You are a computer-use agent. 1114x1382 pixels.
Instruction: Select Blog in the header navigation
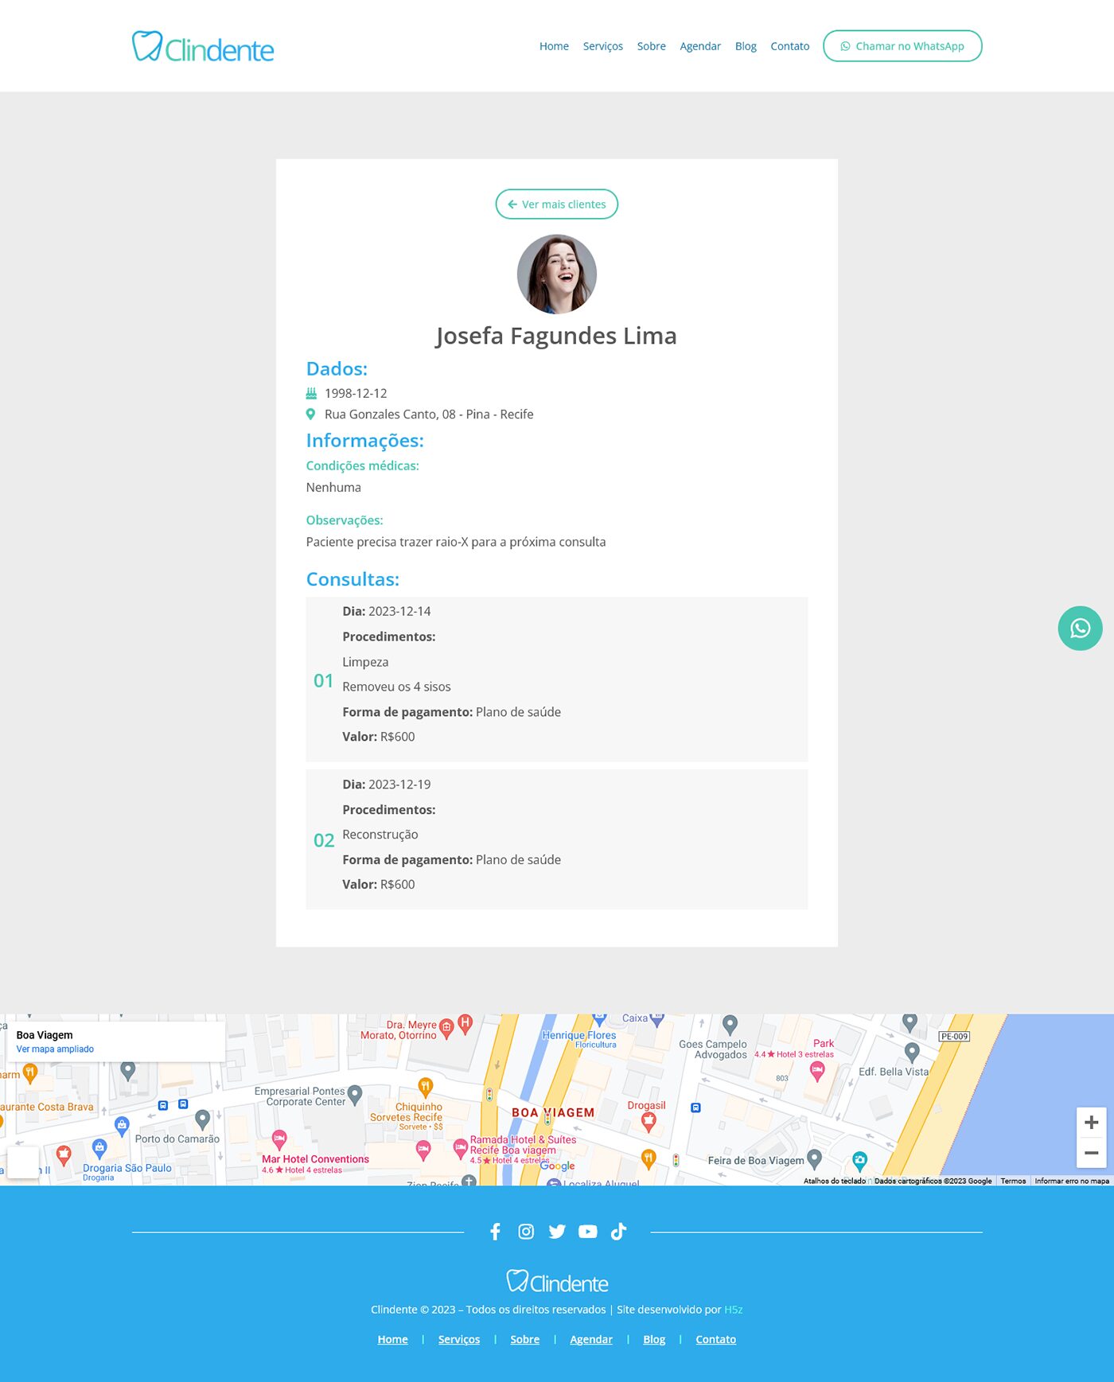tap(745, 46)
